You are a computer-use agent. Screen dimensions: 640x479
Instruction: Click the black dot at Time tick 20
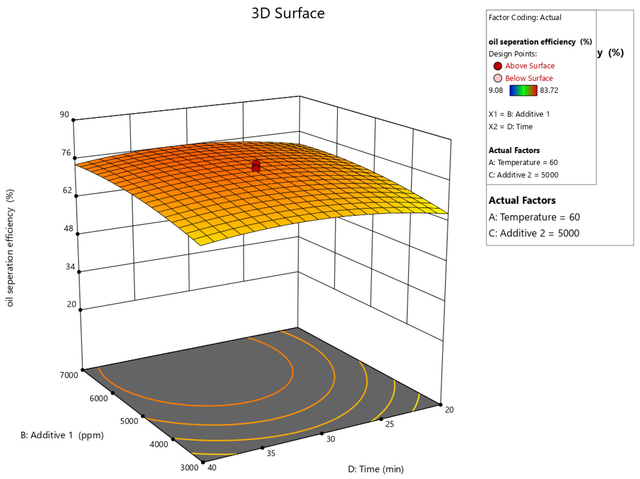[440, 404]
